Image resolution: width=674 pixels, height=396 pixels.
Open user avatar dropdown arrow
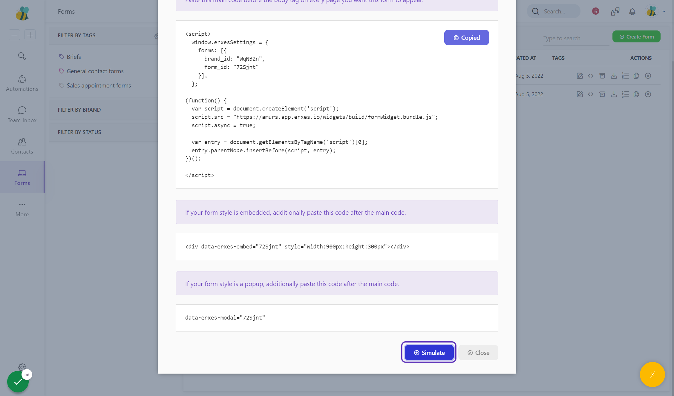pos(664,12)
